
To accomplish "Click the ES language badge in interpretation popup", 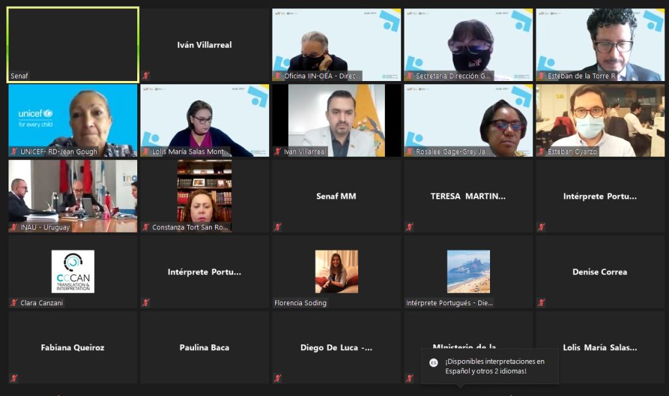I will 434,363.
